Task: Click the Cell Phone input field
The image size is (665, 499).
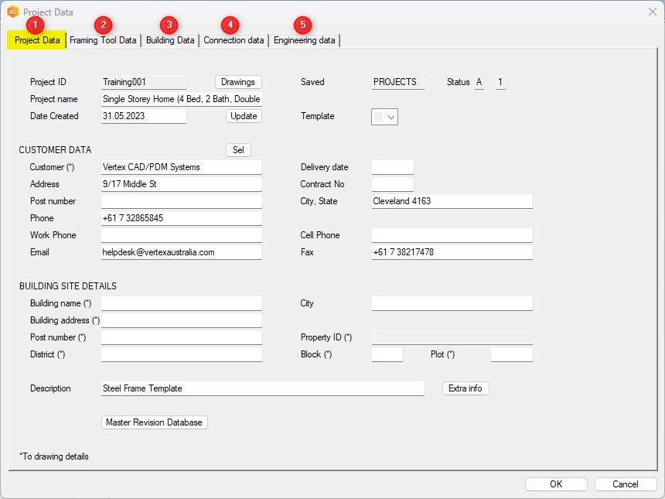Action: click(x=452, y=235)
